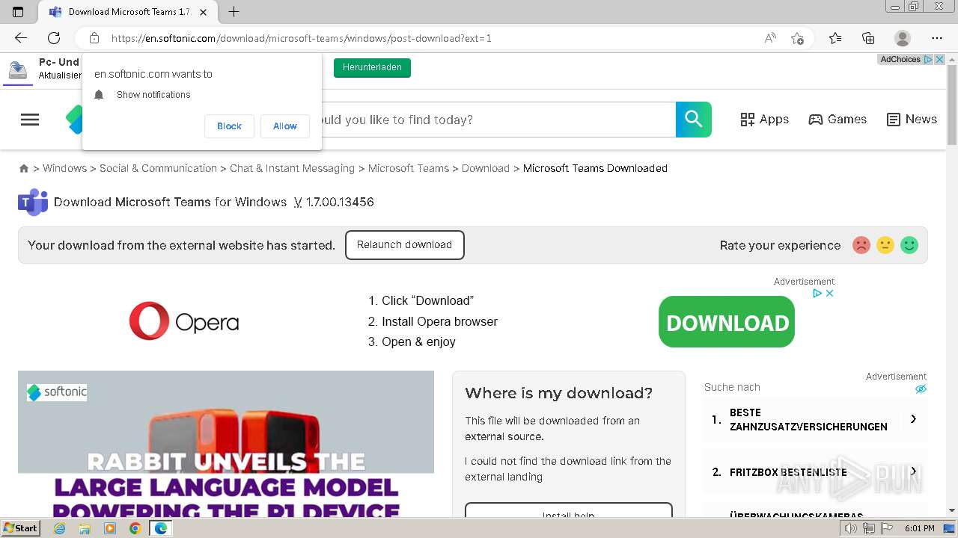
Task: Open Edge Settings and more menu
Action: click(x=937, y=38)
